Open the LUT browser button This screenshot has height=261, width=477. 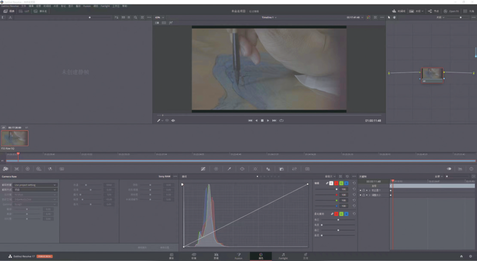(24, 11)
